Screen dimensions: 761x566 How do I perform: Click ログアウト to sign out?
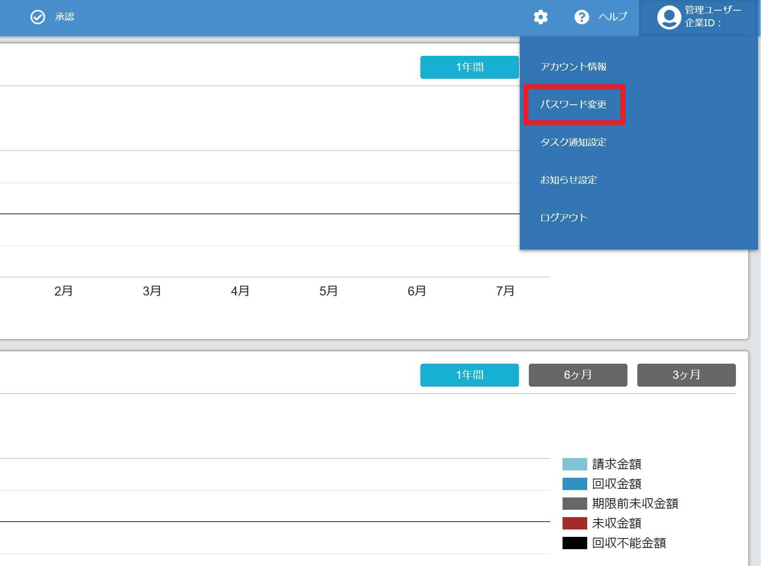[564, 218]
